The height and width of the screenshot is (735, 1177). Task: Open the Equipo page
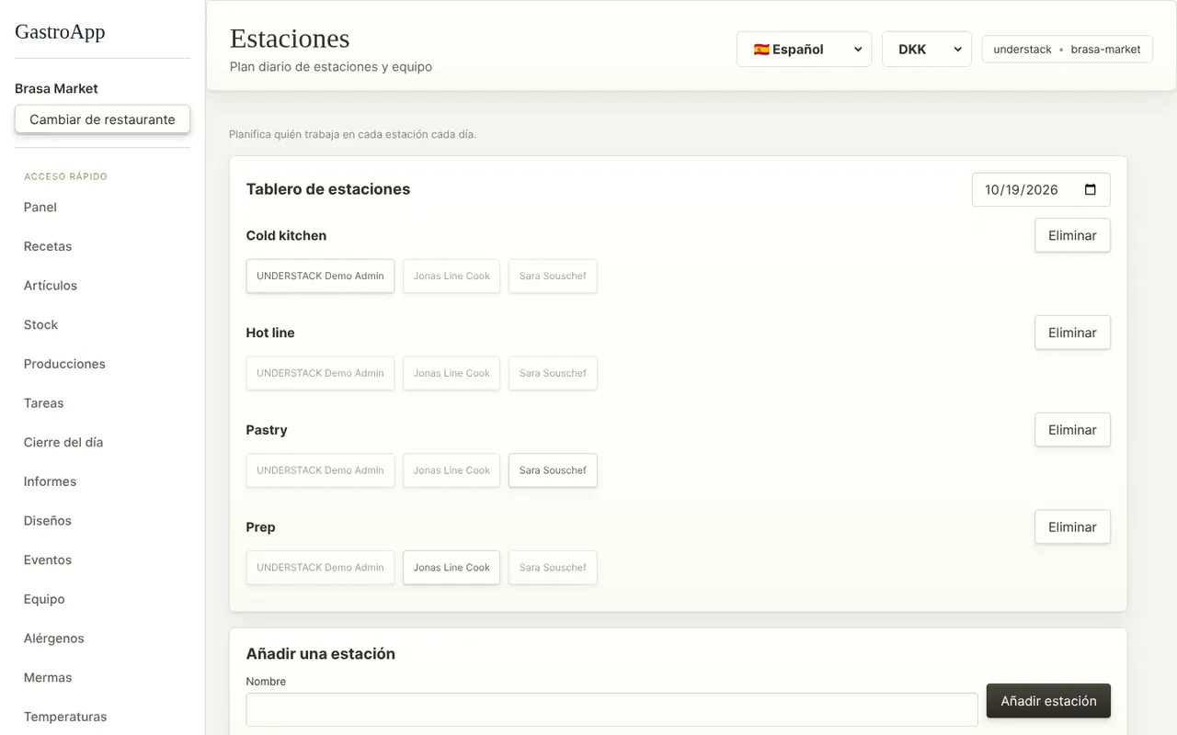[44, 599]
